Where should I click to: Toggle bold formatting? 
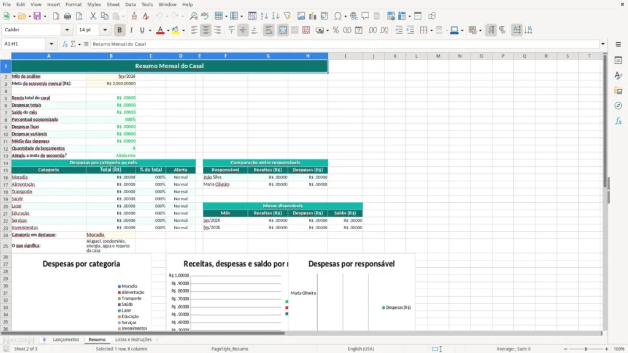tap(120, 30)
